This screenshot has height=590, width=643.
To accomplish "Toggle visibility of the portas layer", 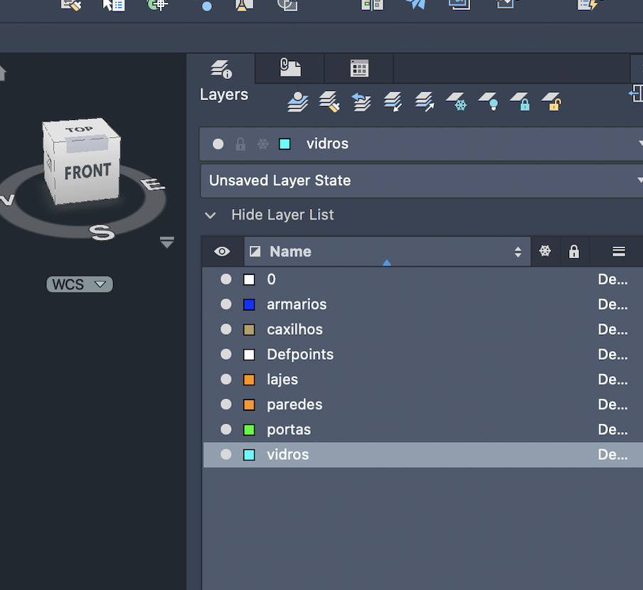I will pyautogui.click(x=226, y=429).
